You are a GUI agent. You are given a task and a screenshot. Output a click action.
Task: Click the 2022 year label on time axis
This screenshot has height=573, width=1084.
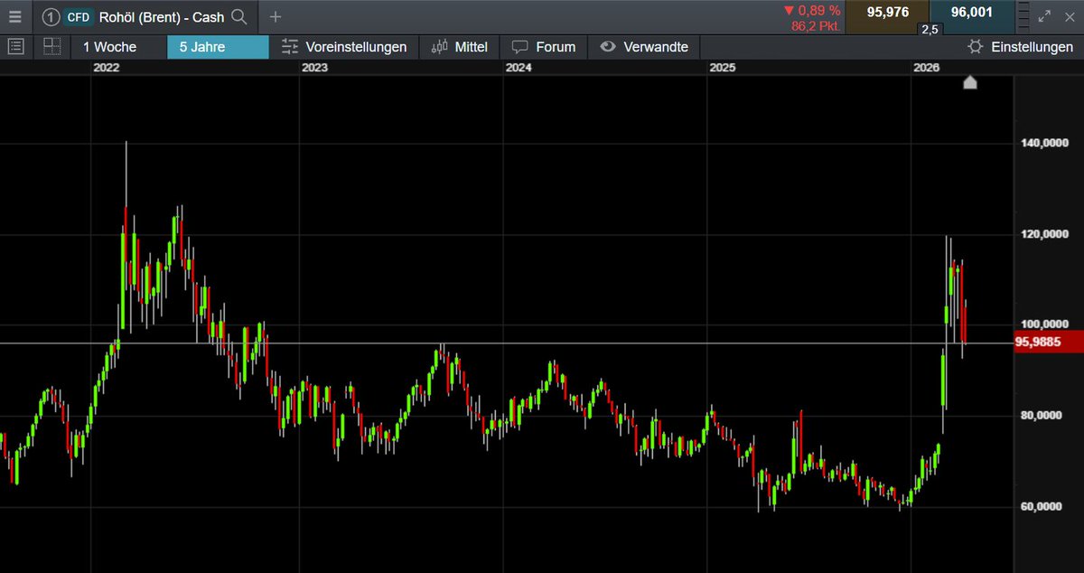tap(107, 68)
